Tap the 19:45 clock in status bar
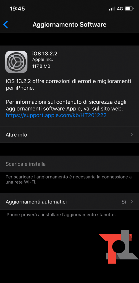The image size is (139, 283). pos(17,9)
